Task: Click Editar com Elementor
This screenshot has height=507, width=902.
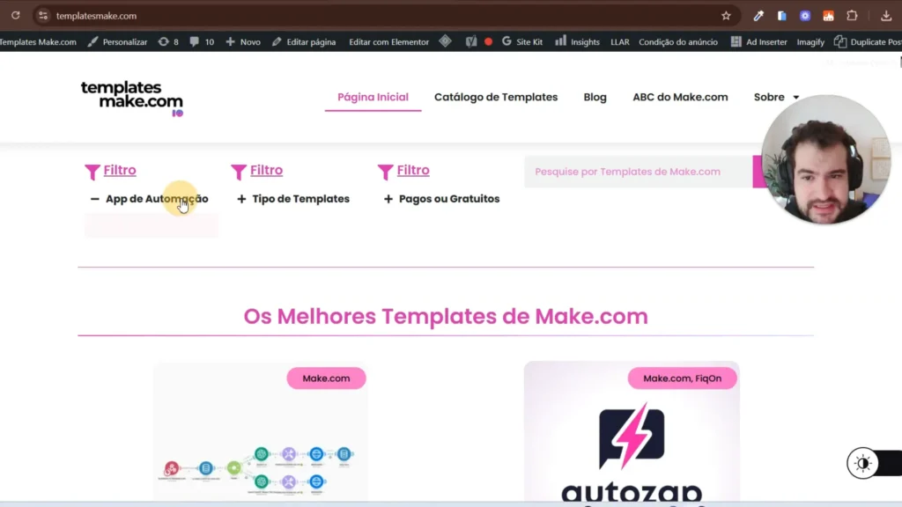Action: 388,42
